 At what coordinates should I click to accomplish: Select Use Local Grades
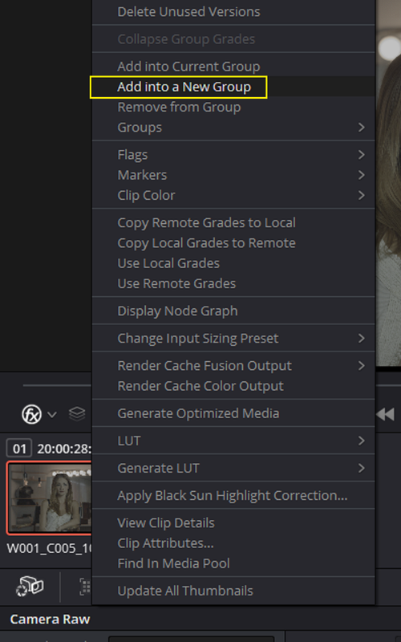[233, 263]
